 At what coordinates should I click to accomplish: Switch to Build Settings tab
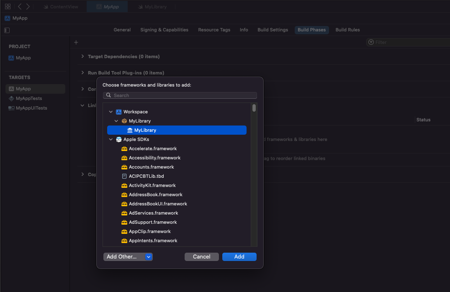(x=273, y=30)
